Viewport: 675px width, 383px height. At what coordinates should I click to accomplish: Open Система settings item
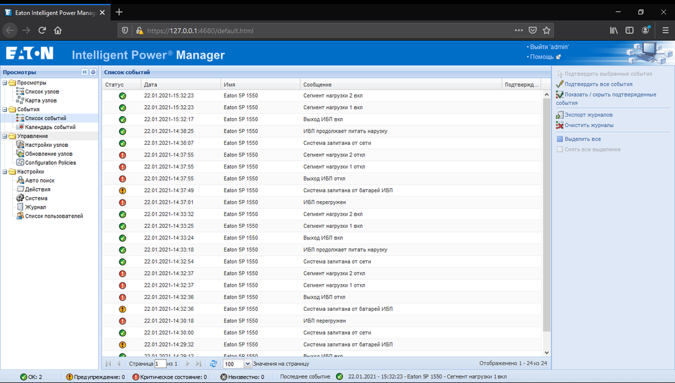coord(36,199)
